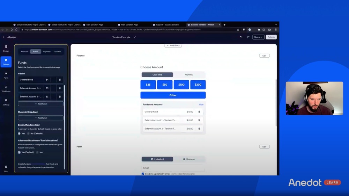Publish the page
349x196 pixels.
(x=271, y=37)
